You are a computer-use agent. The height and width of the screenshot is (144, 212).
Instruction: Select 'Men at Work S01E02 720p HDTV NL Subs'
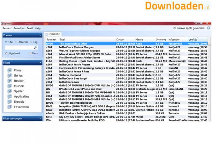(x=126, y=54)
